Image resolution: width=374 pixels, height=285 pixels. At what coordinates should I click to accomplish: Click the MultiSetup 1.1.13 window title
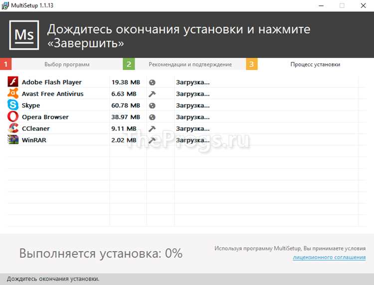click(32, 5)
